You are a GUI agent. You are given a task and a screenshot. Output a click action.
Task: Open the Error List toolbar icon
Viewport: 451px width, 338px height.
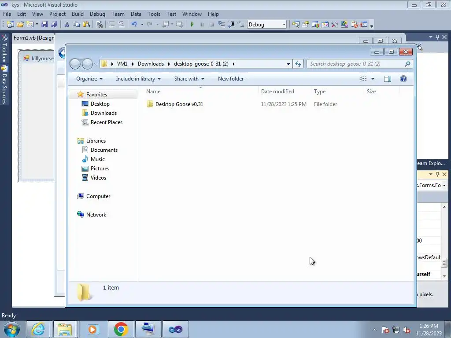click(354, 25)
